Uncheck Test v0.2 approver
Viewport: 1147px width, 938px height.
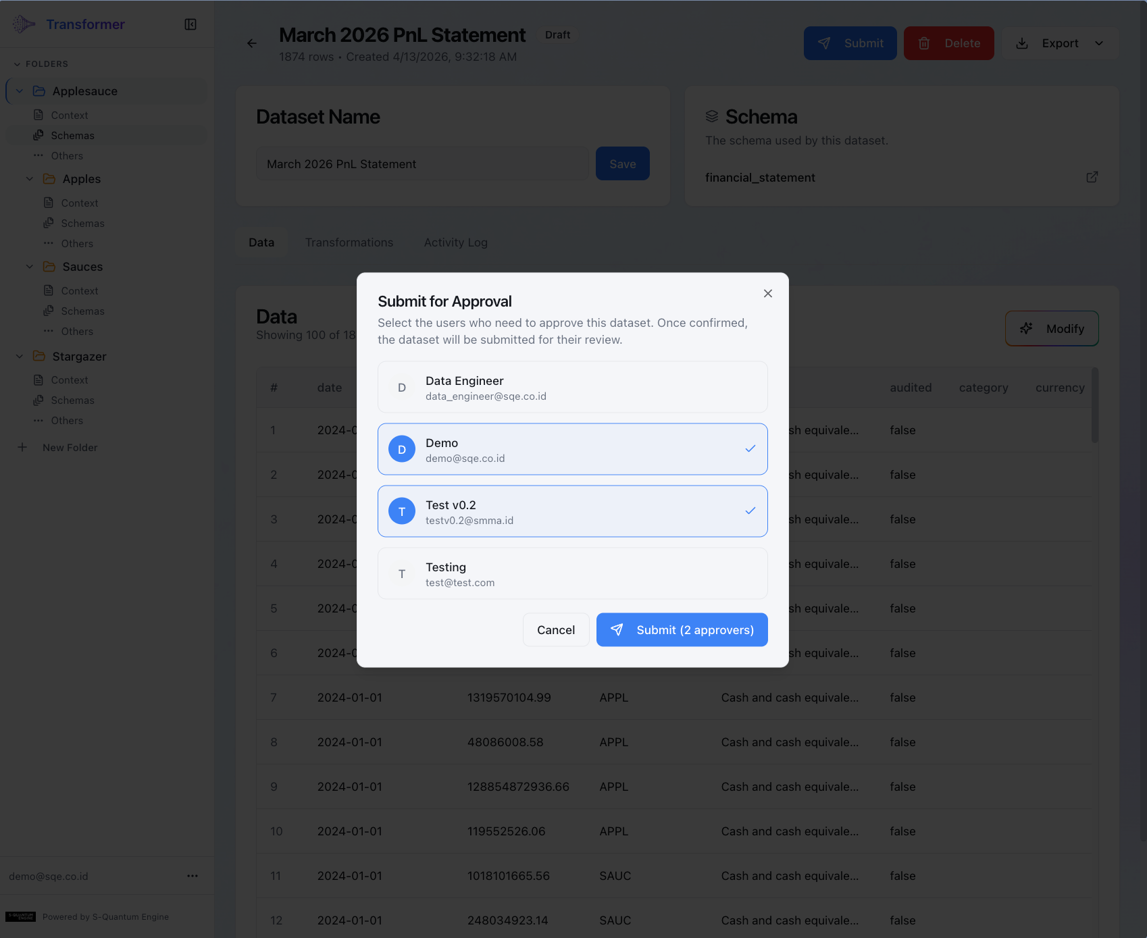572,511
